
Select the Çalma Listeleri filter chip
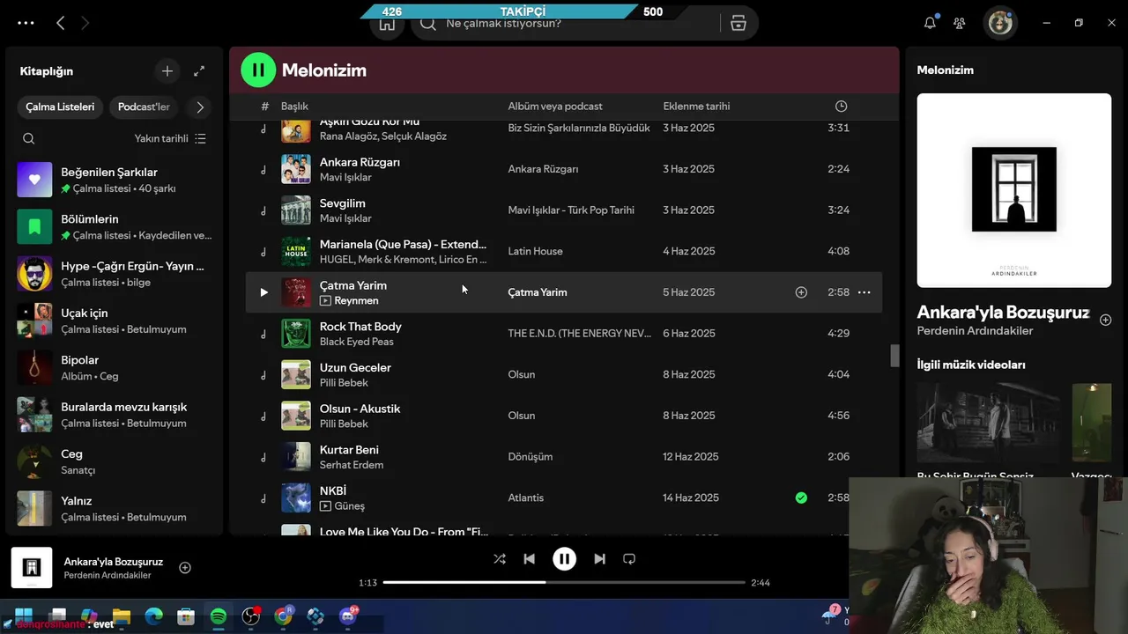[60, 107]
